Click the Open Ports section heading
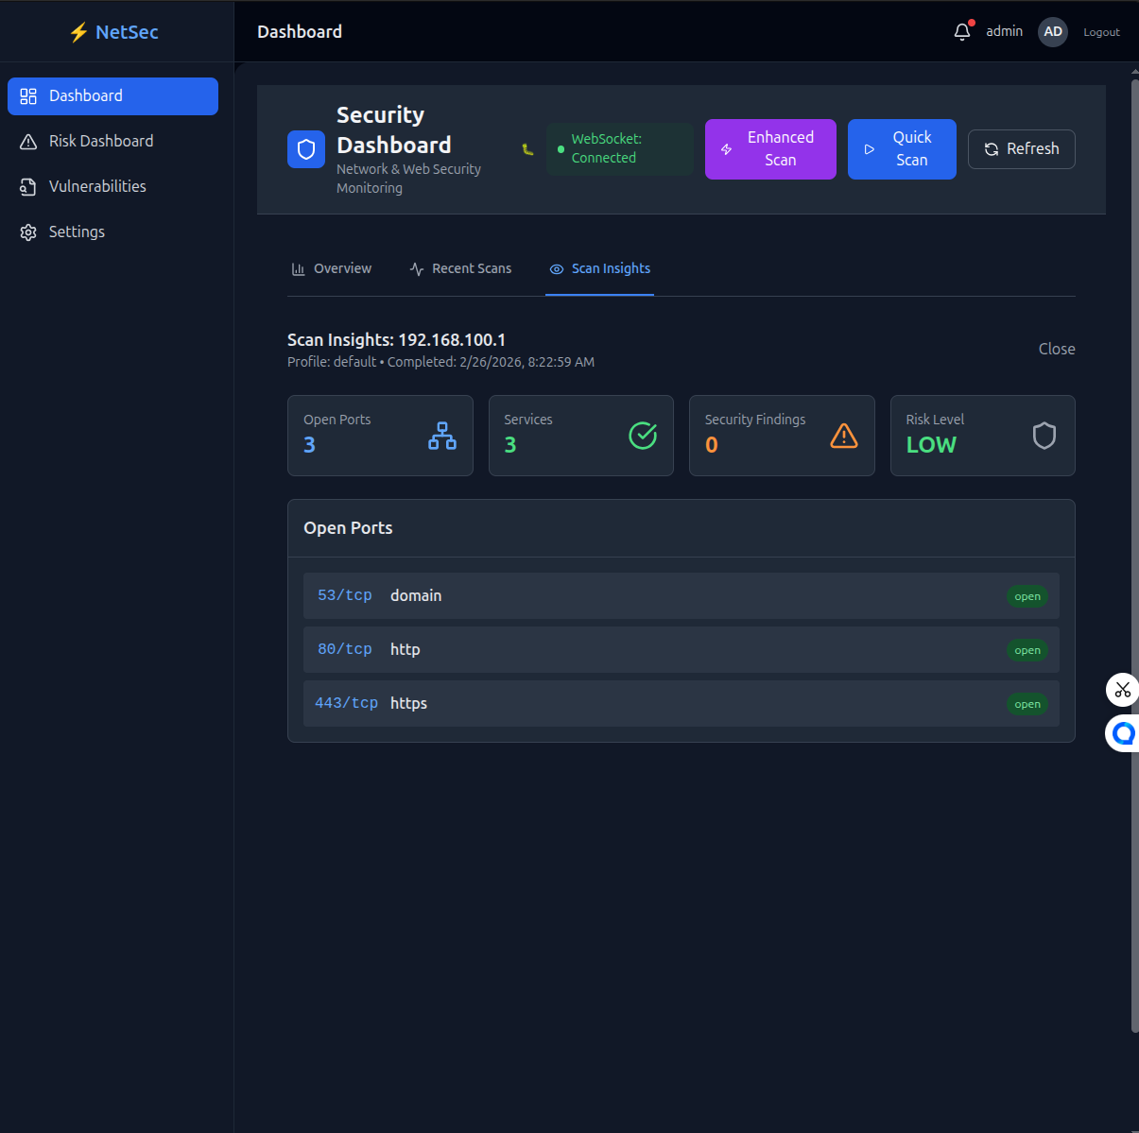 (348, 528)
